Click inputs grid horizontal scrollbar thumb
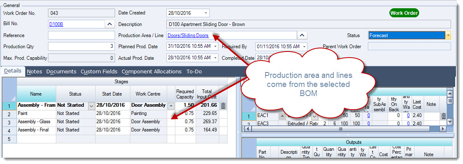Viewport: 463px width, 164px height. point(341,129)
